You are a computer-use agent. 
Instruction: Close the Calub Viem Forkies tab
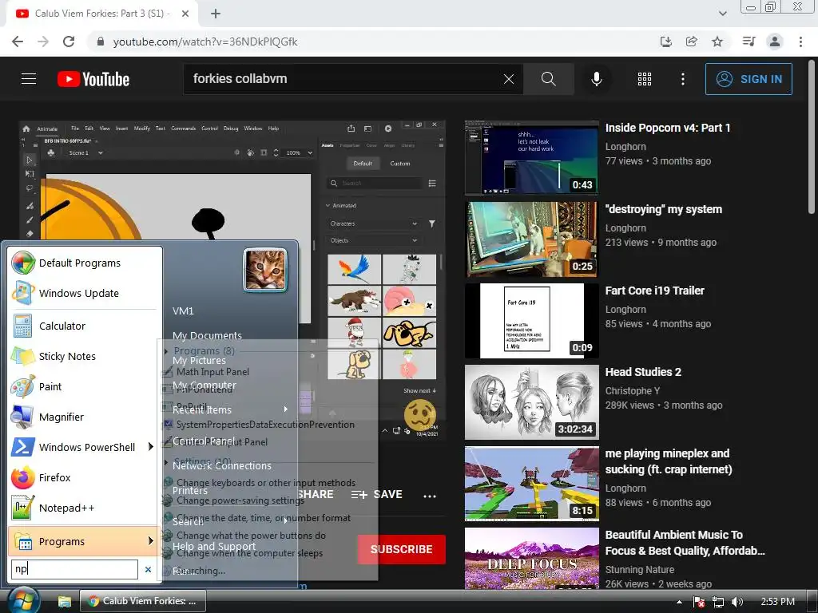point(185,14)
